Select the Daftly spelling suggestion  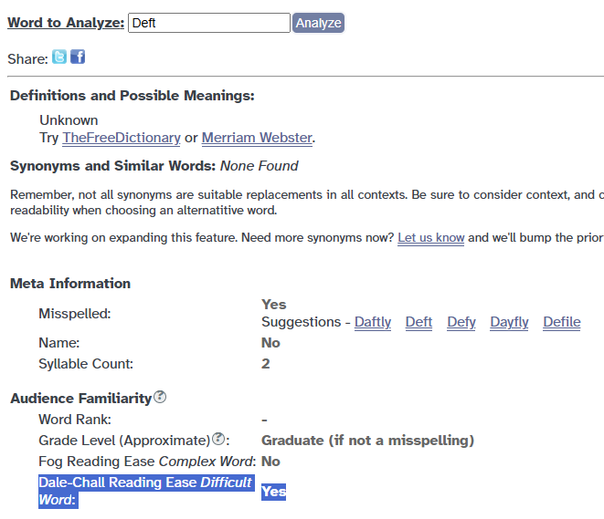[373, 322]
